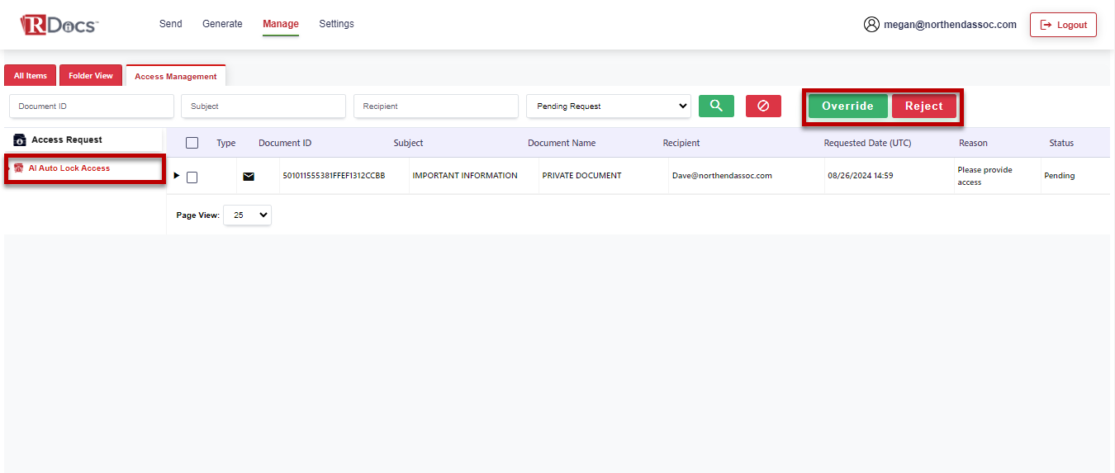This screenshot has height=473, width=1115.
Task: Click the Reason column header
Action: [973, 143]
